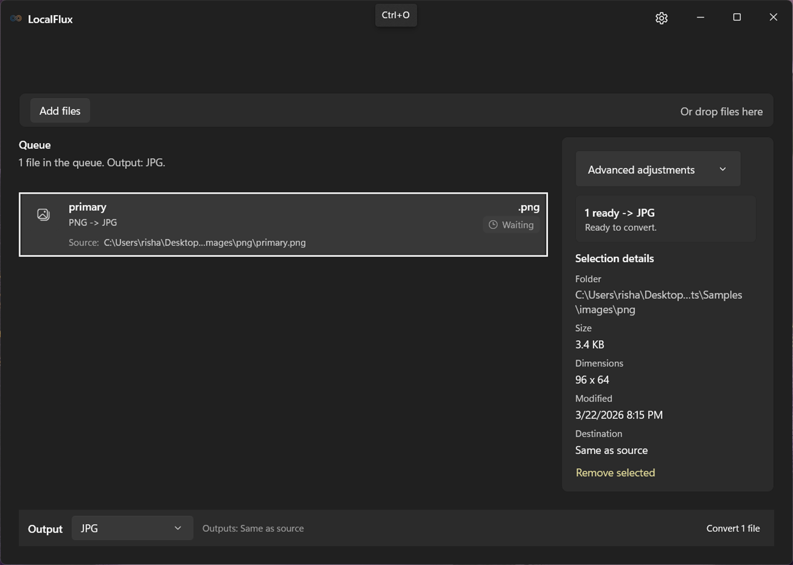Click the folder path in Selection details
Screen dimensions: 793x565
(x=658, y=302)
